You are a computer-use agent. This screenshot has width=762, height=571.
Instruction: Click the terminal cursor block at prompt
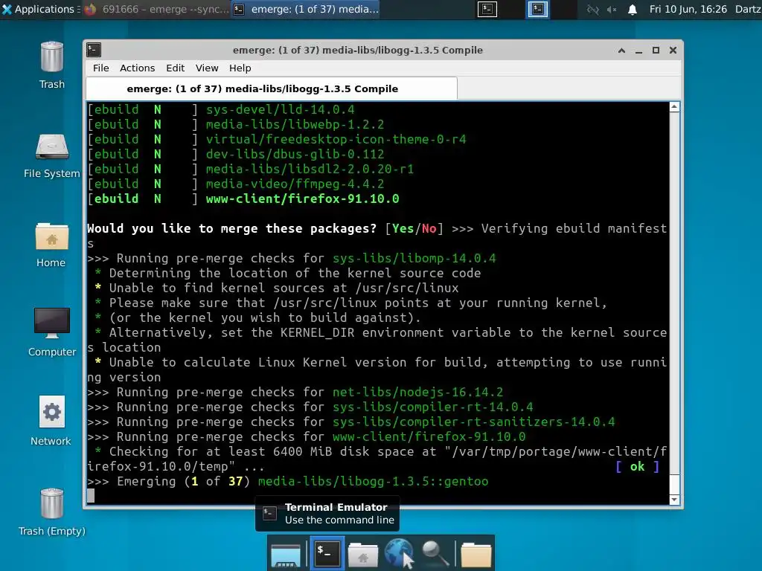pyautogui.click(x=91, y=496)
